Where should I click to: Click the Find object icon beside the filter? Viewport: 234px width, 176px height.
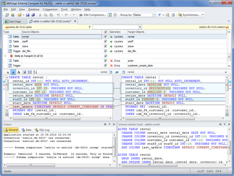pyautogui.click(x=168, y=15)
